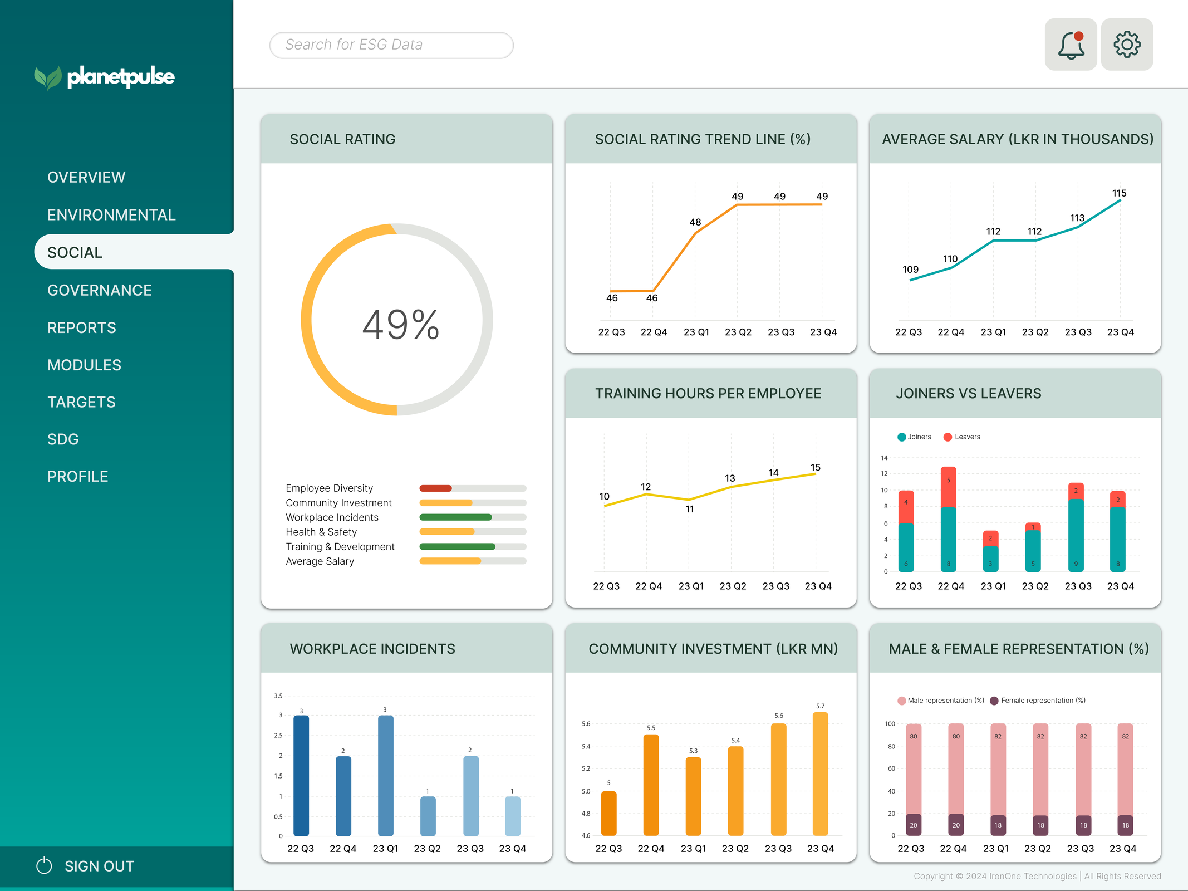Image resolution: width=1188 pixels, height=891 pixels.
Task: Click the 48 social rating trend point
Action: pos(695,233)
